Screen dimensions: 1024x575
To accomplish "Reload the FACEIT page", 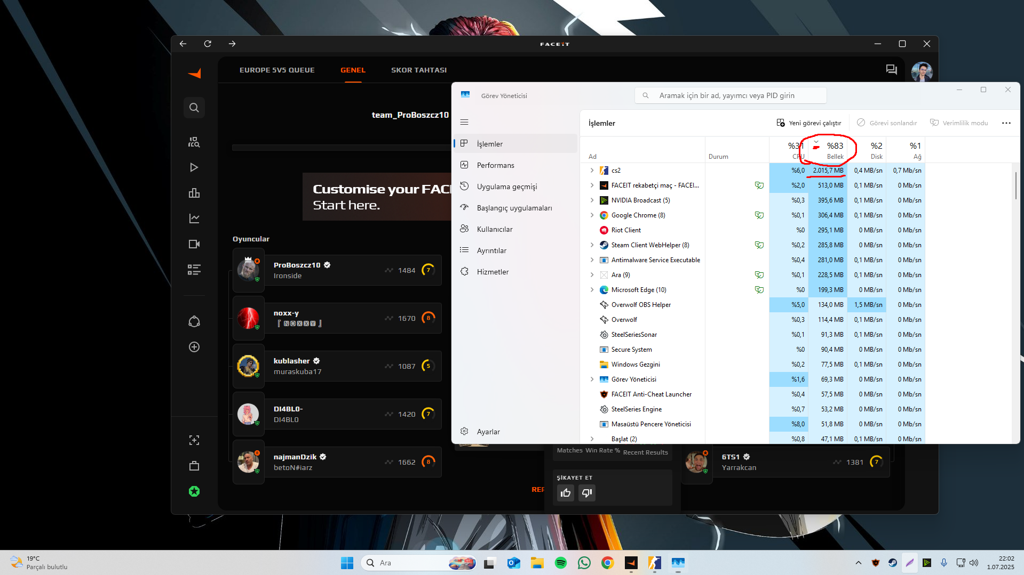I will tap(208, 44).
